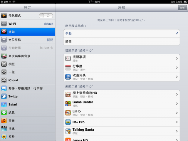Screen dimensions: 188x141
Task: Open the Safari settings label
Action: pos(13,105)
